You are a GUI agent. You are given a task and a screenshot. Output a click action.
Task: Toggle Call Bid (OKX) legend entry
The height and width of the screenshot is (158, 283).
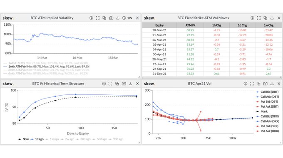click(268, 116)
